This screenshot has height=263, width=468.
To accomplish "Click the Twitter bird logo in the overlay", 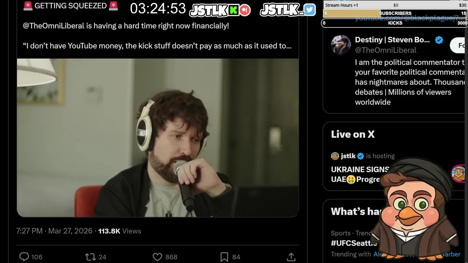I will pos(309,10).
